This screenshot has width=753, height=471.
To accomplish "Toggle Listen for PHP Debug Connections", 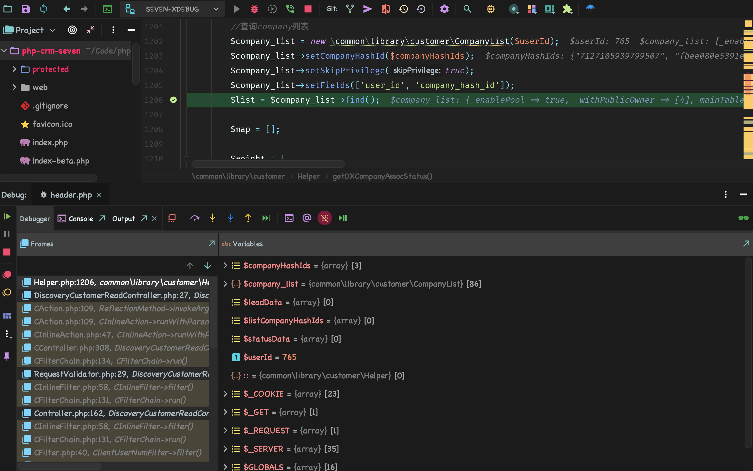I will click(290, 9).
